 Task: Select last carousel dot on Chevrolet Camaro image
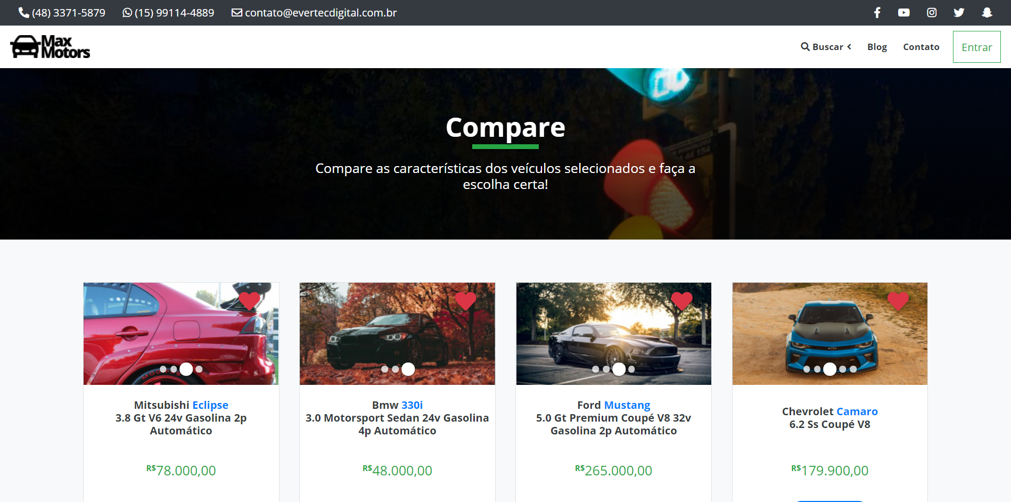click(x=853, y=369)
